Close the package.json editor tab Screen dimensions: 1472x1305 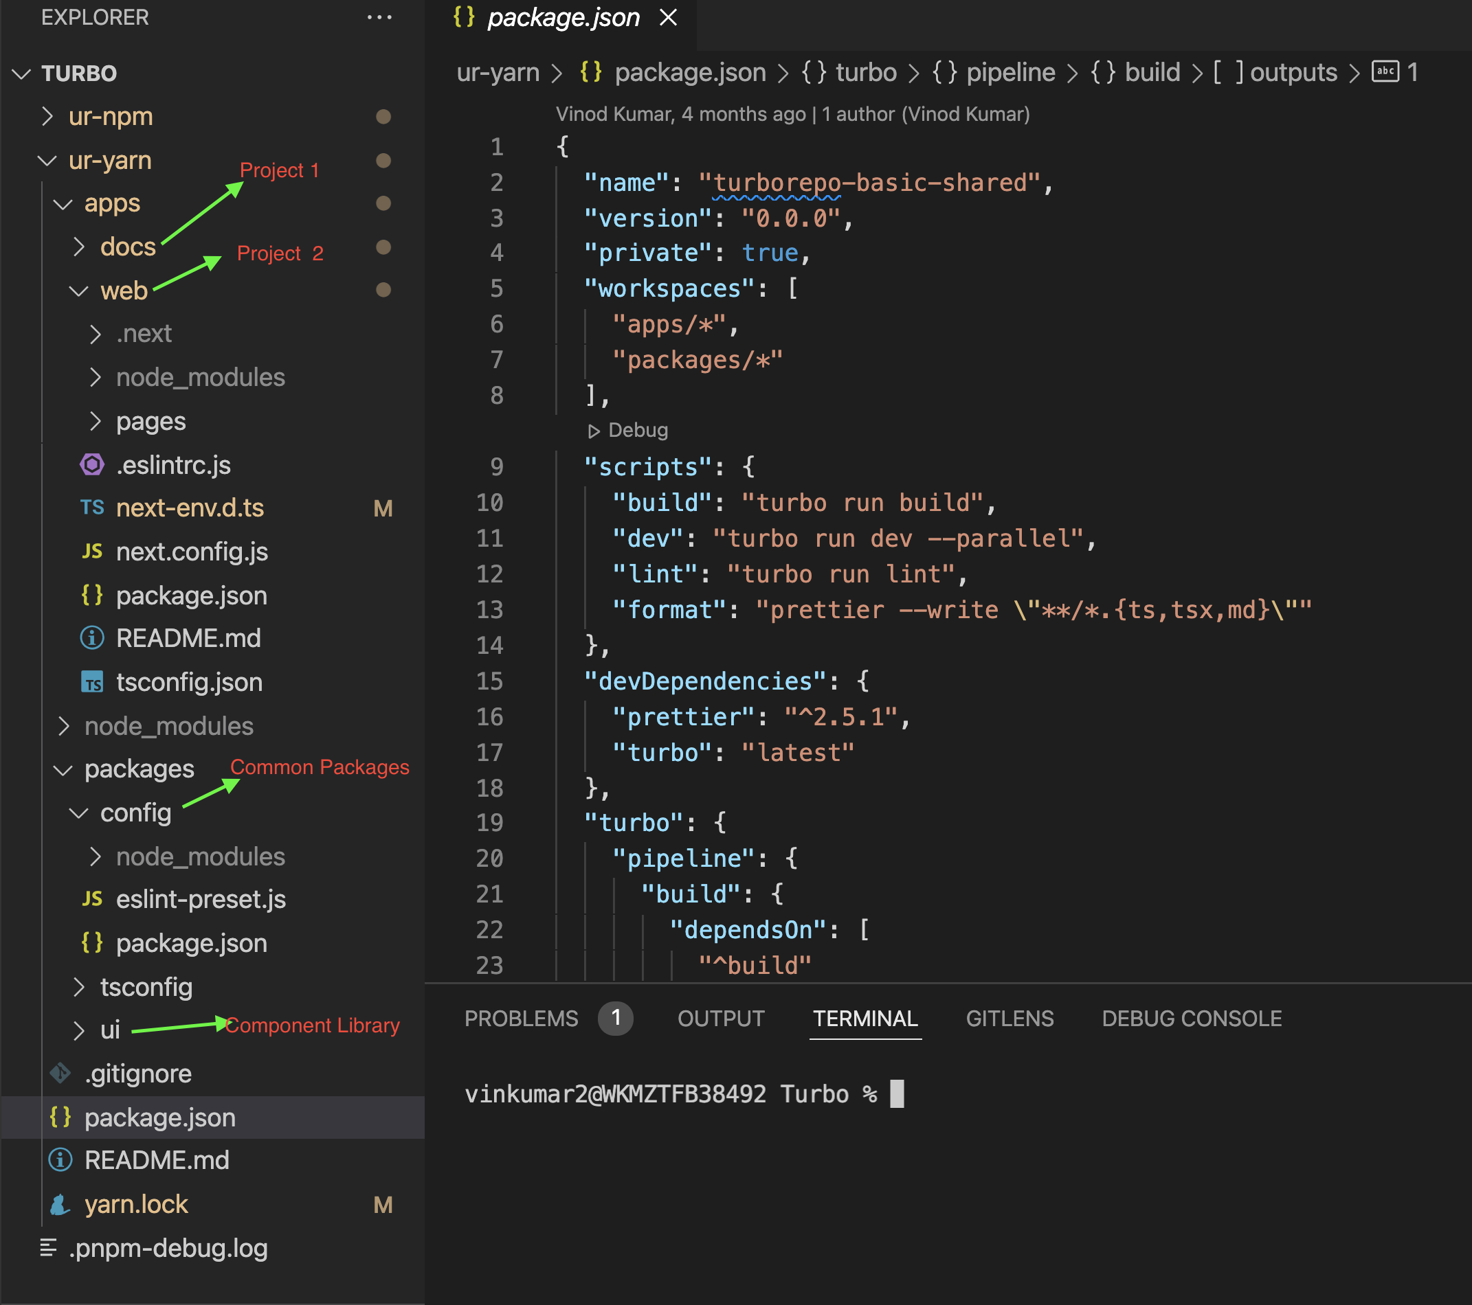pos(668,17)
